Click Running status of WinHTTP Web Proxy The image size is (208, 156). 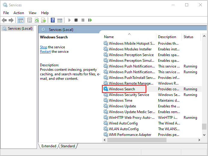[190, 118]
